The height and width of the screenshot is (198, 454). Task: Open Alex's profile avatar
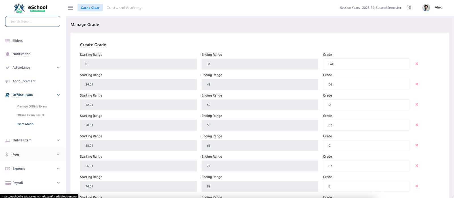(426, 8)
